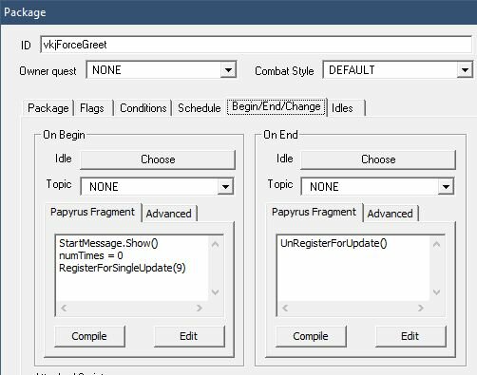Choose an idle for On End
The height and width of the screenshot is (375, 477).
(x=378, y=159)
